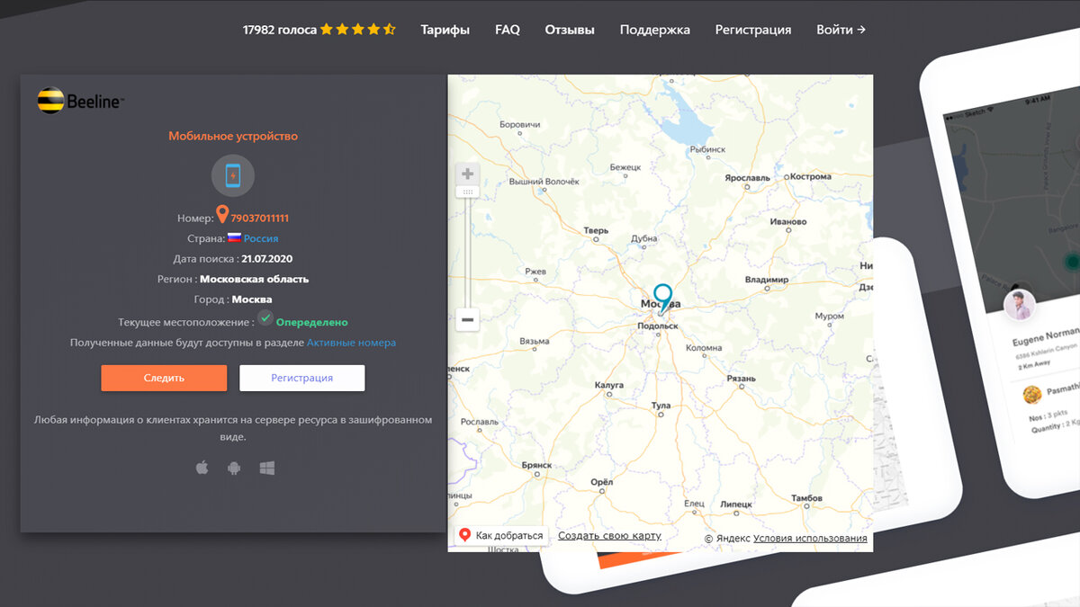Click the map zoom slider handle
This screenshot has height=607, width=1080.
pos(467,192)
